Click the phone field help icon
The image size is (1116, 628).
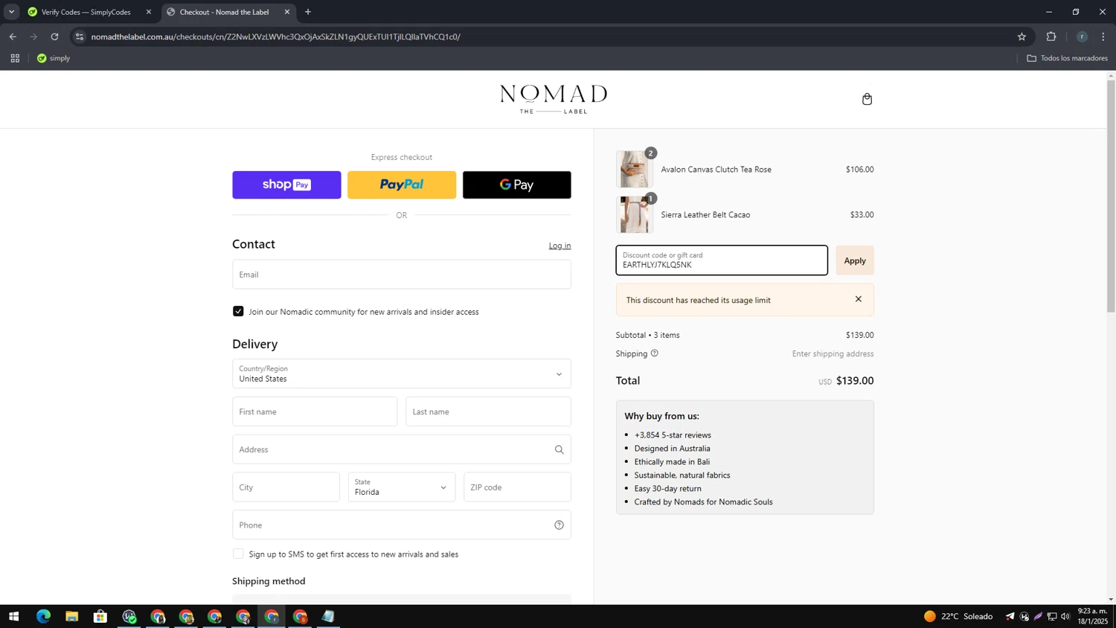pyautogui.click(x=559, y=525)
